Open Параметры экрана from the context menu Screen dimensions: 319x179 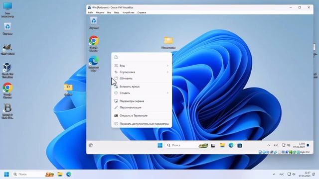pyautogui.click(x=142, y=101)
